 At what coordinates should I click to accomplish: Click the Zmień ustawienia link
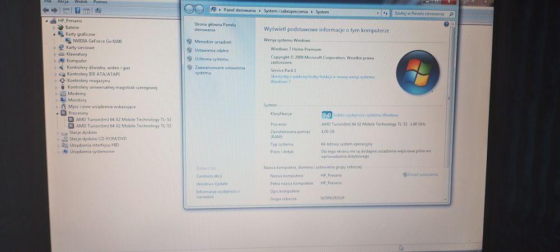[422, 175]
